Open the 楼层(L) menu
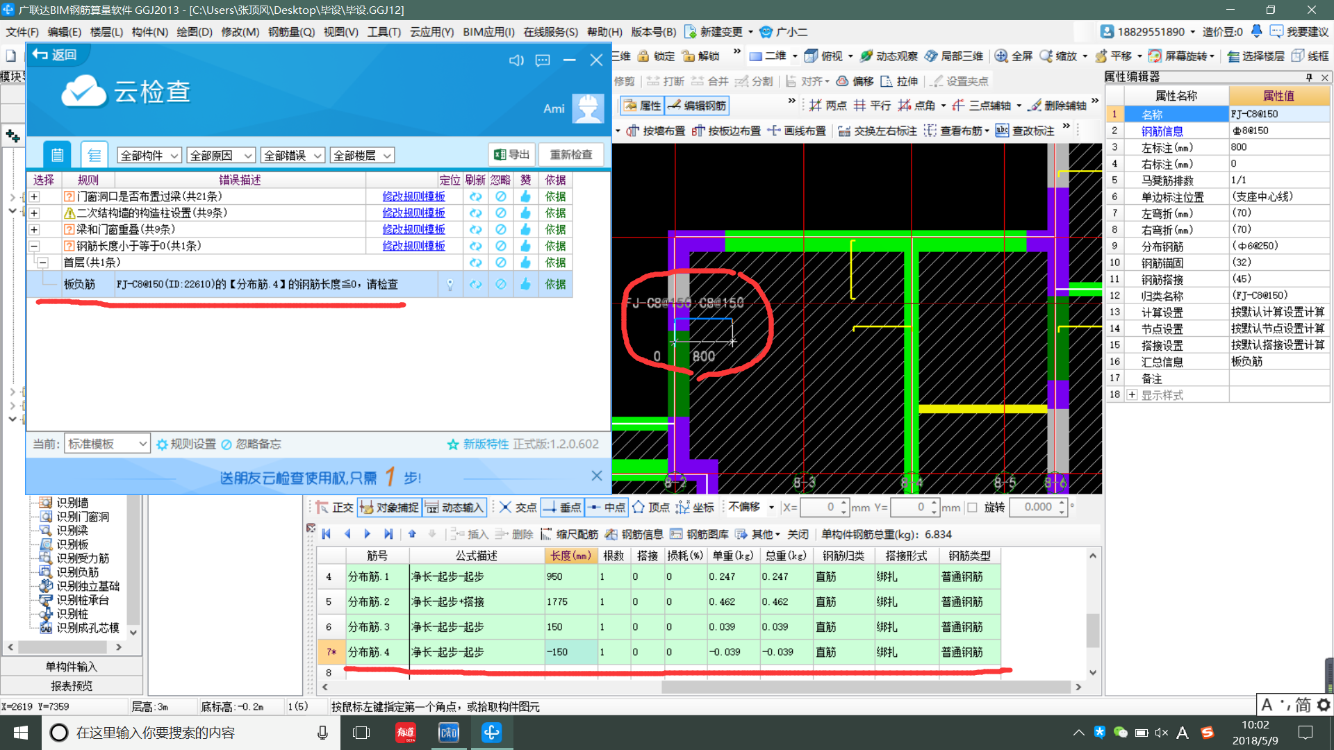 pyautogui.click(x=106, y=32)
